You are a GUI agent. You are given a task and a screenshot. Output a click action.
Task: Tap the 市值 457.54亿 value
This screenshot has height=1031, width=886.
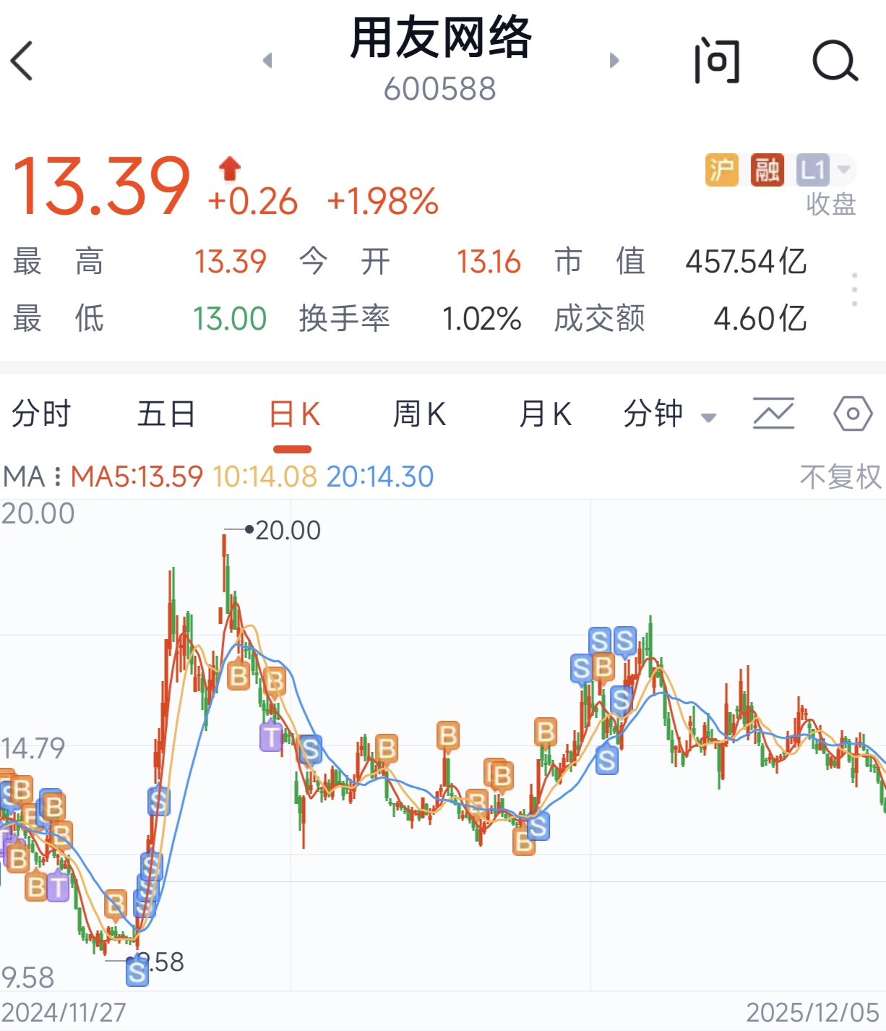pyautogui.click(x=746, y=261)
